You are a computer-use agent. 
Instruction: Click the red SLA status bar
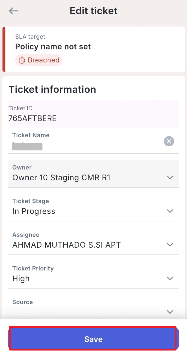tap(4, 49)
